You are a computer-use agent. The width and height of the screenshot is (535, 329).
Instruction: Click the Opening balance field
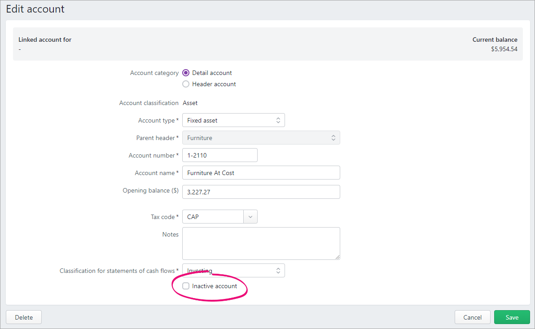pos(261,192)
